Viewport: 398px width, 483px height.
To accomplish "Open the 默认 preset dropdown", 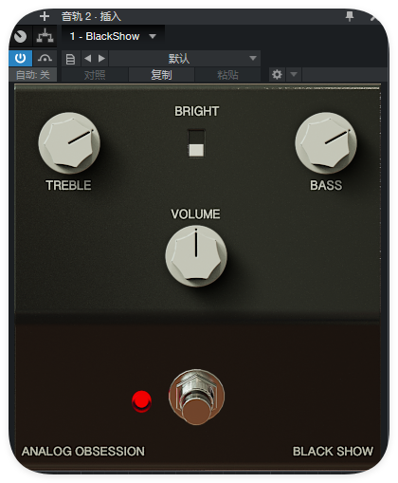I will (x=185, y=59).
